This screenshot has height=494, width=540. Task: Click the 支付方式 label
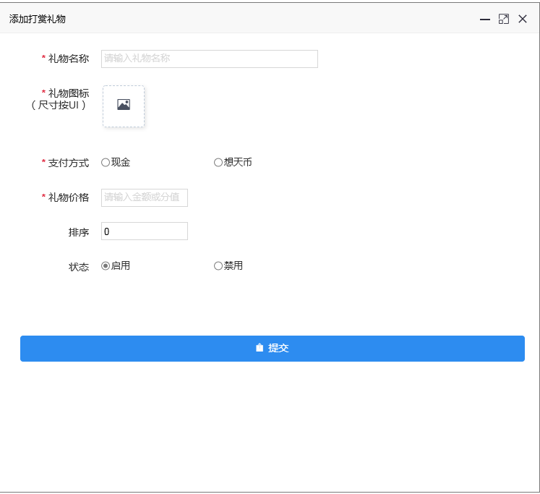point(69,163)
